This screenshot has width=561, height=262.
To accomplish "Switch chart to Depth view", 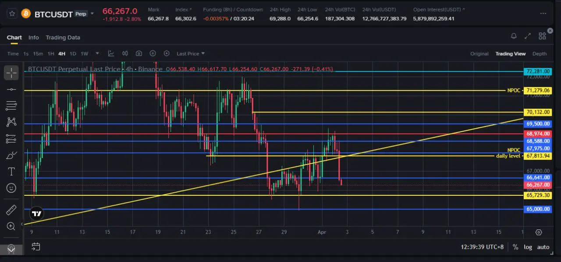I will click(x=540, y=54).
